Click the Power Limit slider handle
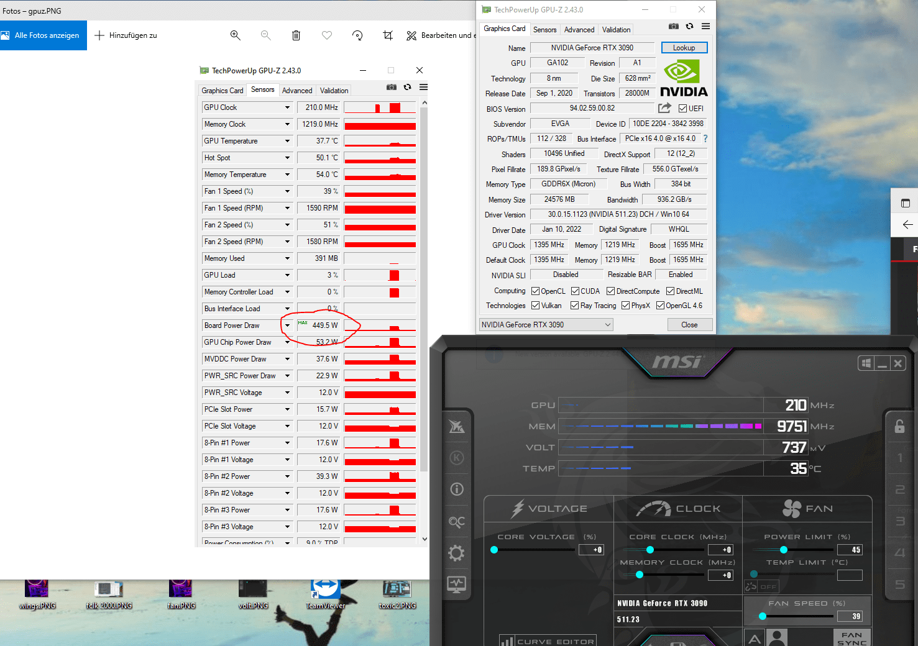The image size is (918, 646). point(784,550)
